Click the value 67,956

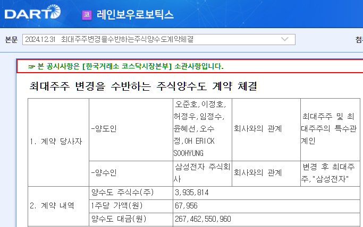pos(186,206)
